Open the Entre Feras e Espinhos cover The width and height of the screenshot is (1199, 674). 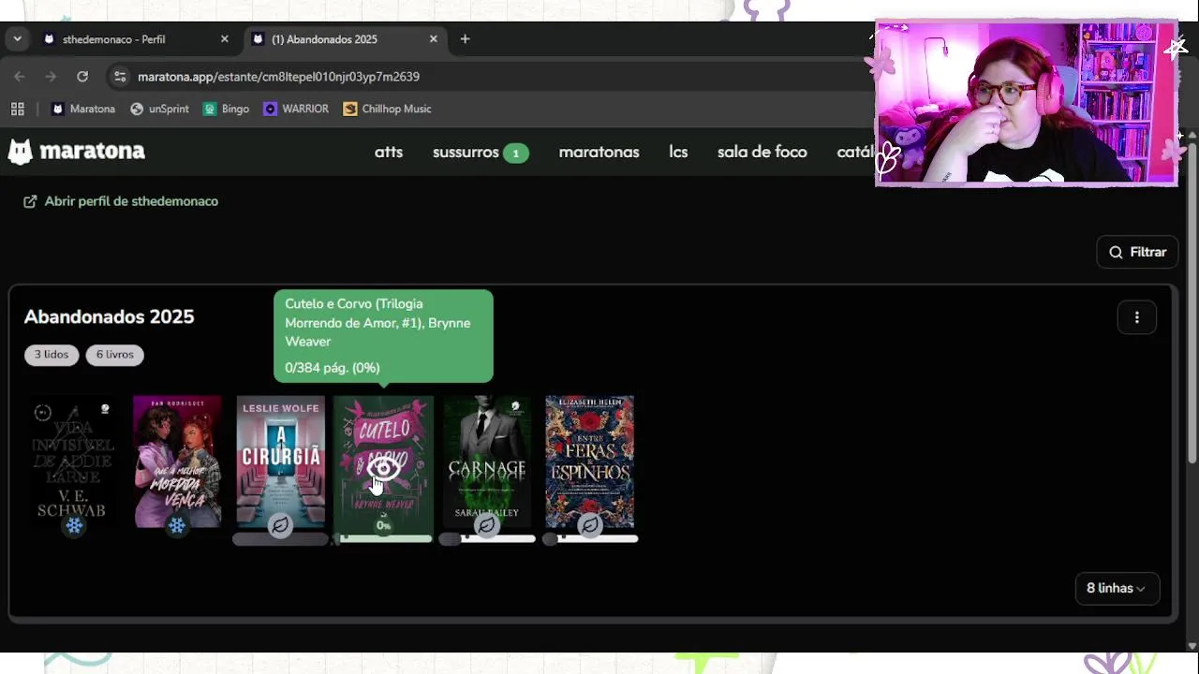click(589, 462)
